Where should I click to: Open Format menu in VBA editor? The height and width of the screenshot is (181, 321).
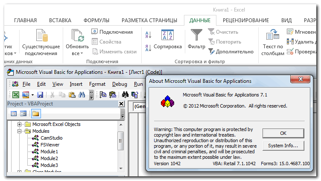click(x=97, y=84)
